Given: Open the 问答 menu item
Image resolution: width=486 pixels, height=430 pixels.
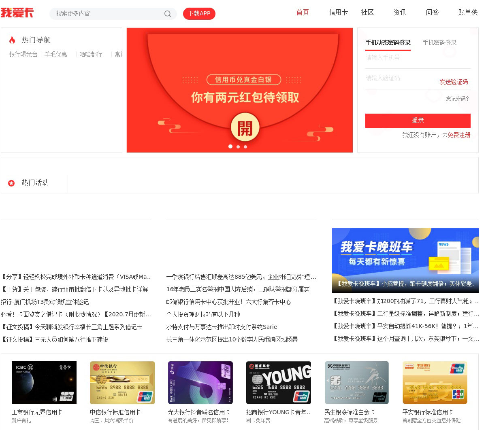Looking at the screenshot, I should click(x=432, y=13).
